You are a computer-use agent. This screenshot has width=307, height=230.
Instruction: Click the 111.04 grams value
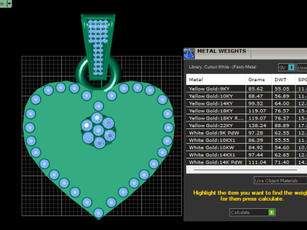click(x=257, y=162)
